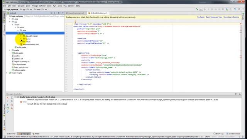Viewport: 247px width, 139px height.
Task: Open the Event Log button
Action: 218,134
